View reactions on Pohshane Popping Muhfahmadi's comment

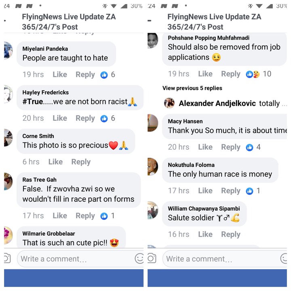point(258,74)
